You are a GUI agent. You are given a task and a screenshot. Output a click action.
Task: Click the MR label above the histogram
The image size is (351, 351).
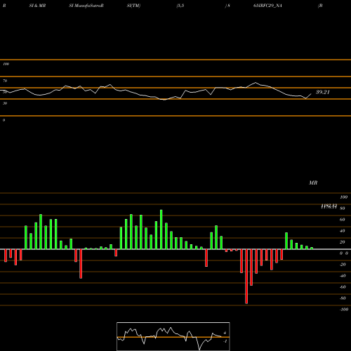(x=313, y=183)
